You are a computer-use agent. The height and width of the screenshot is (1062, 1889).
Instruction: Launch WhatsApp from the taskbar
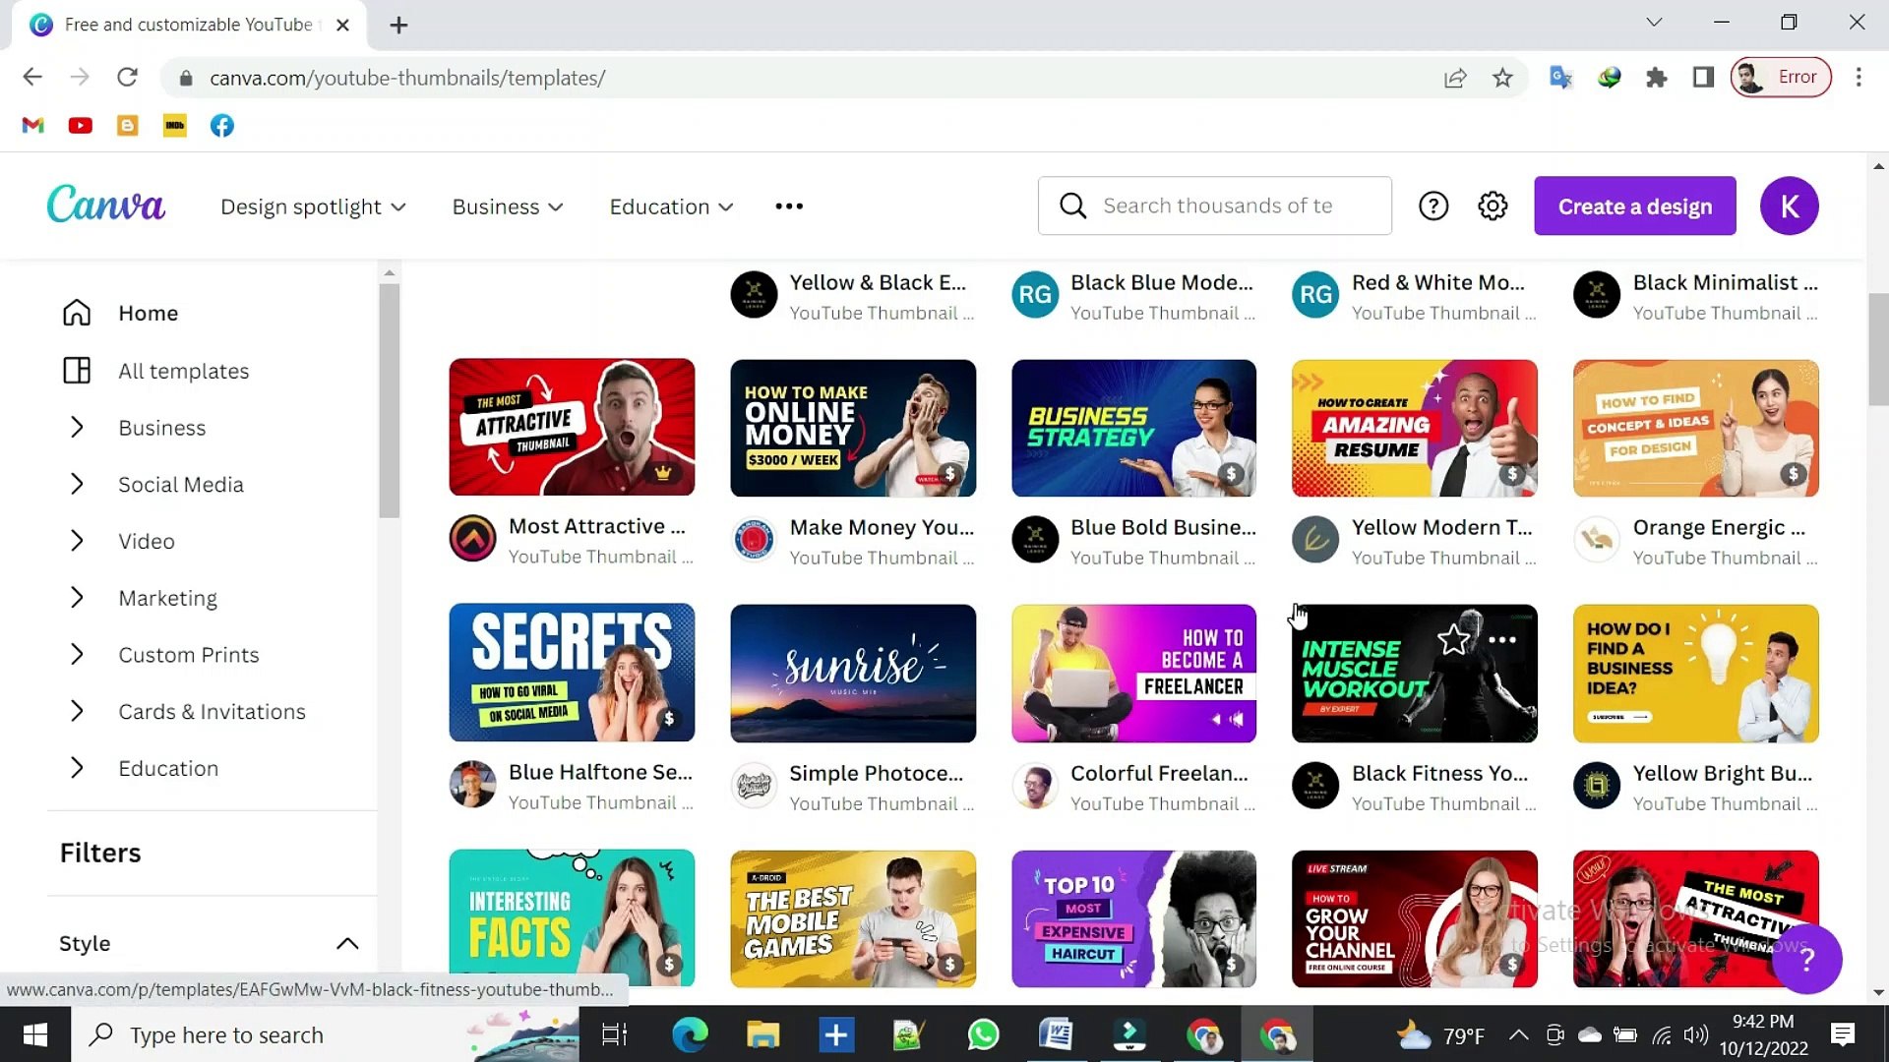tap(982, 1034)
